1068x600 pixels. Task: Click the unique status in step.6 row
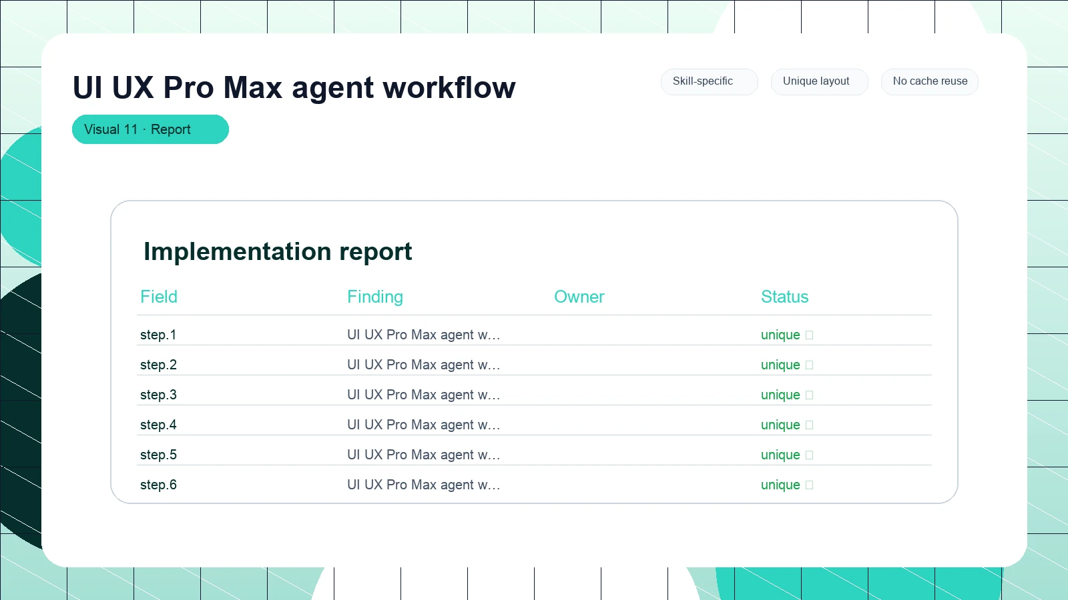click(x=787, y=485)
